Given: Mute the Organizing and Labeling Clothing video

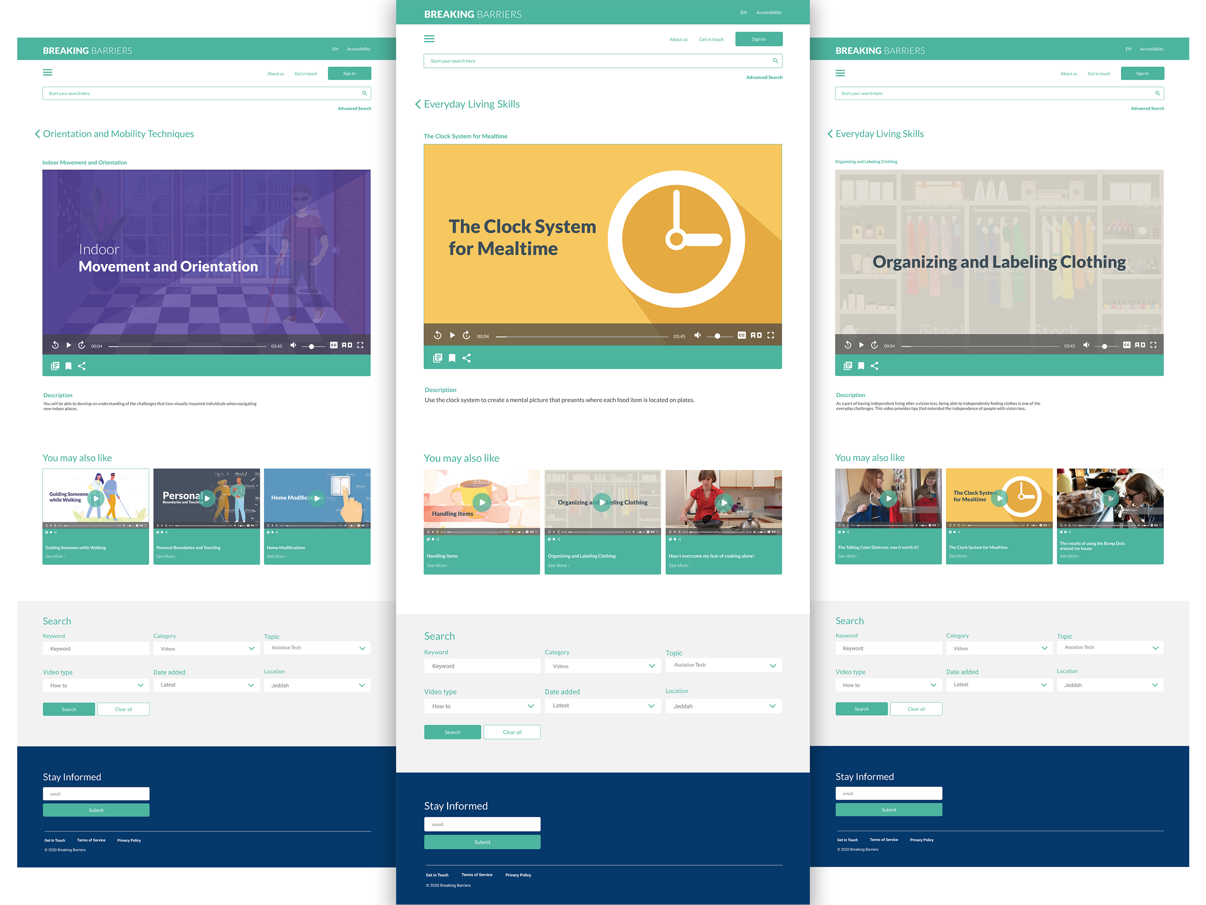Looking at the screenshot, I should pyautogui.click(x=1086, y=345).
